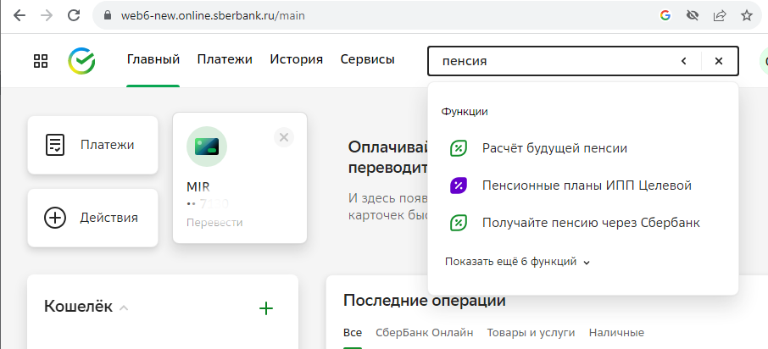768x349 pixels.
Task: Close the MIR card tile
Action: [x=284, y=137]
